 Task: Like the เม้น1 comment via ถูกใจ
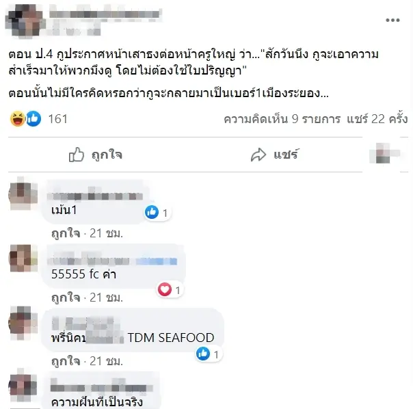[66, 233]
